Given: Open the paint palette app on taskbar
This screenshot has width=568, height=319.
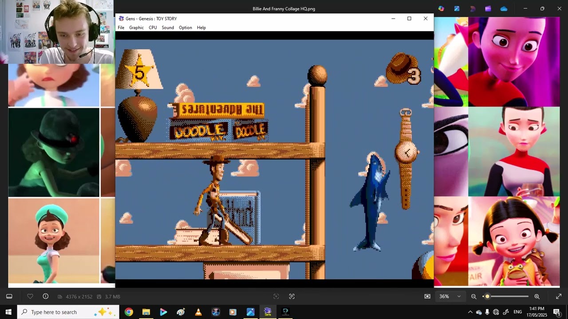Looking at the screenshot, I should pyautogui.click(x=181, y=312).
